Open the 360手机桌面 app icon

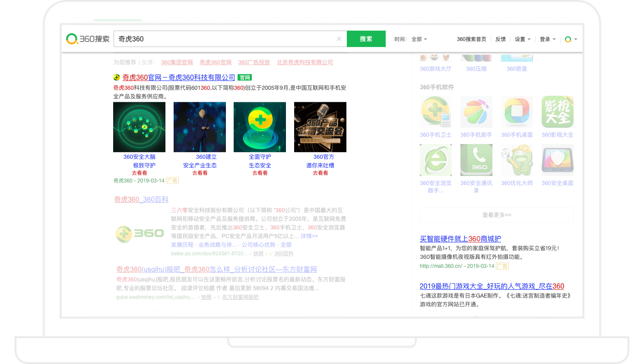click(x=517, y=112)
